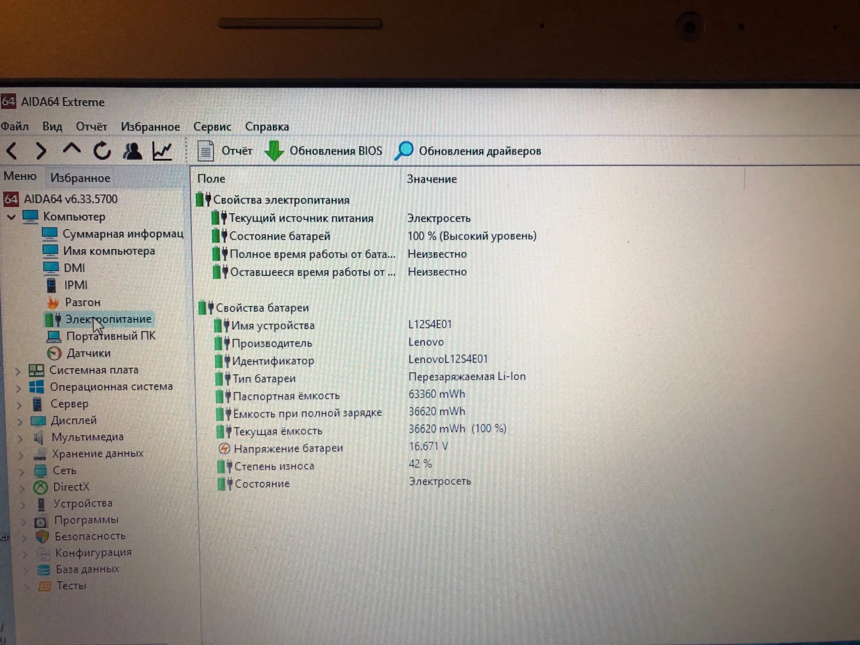The image size is (860, 645).
Task: Collapse the Компьютер tree node
Action: (x=12, y=217)
